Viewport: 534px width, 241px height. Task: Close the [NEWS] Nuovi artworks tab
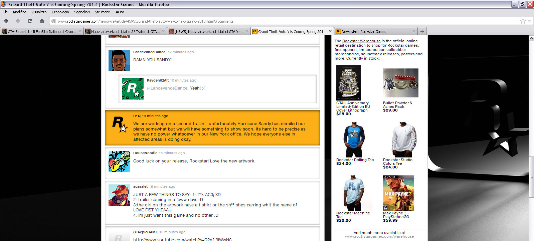[247, 31]
